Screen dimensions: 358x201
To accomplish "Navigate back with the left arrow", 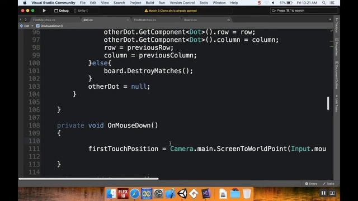I will pos(21,20).
